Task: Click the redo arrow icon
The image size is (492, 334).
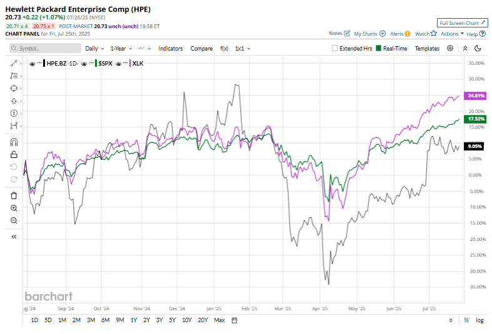Action: tap(14, 179)
